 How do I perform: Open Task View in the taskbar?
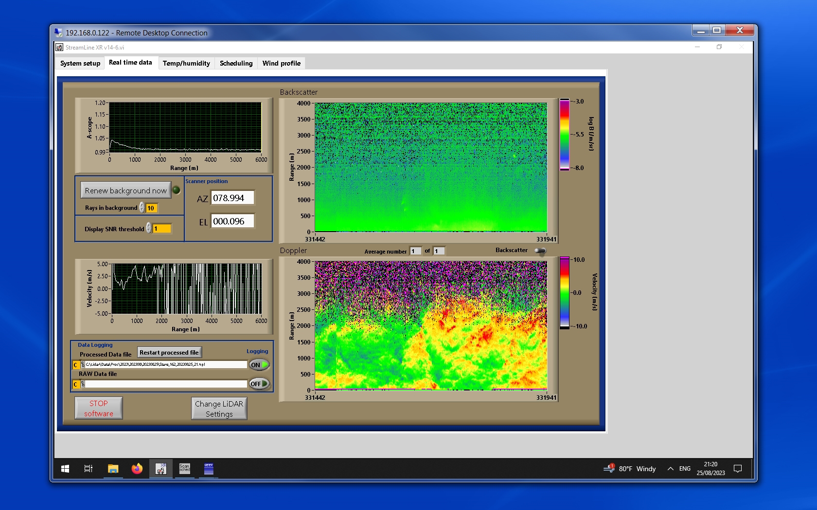point(89,469)
